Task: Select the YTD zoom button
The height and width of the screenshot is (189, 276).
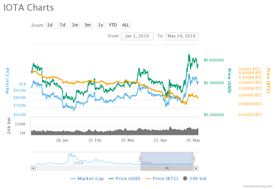Action: 113,25
